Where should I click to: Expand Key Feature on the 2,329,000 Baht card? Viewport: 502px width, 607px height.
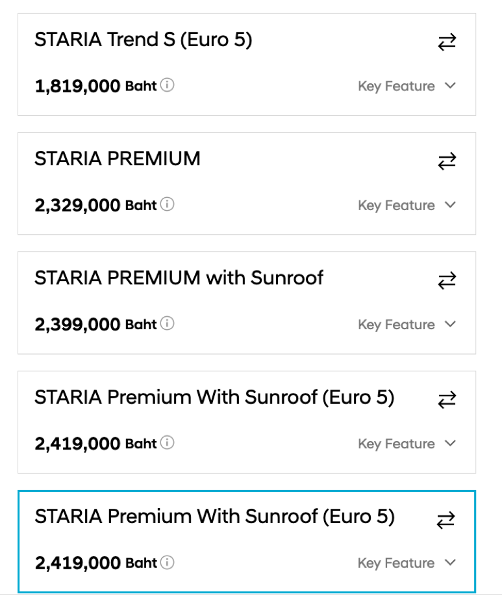(x=407, y=205)
